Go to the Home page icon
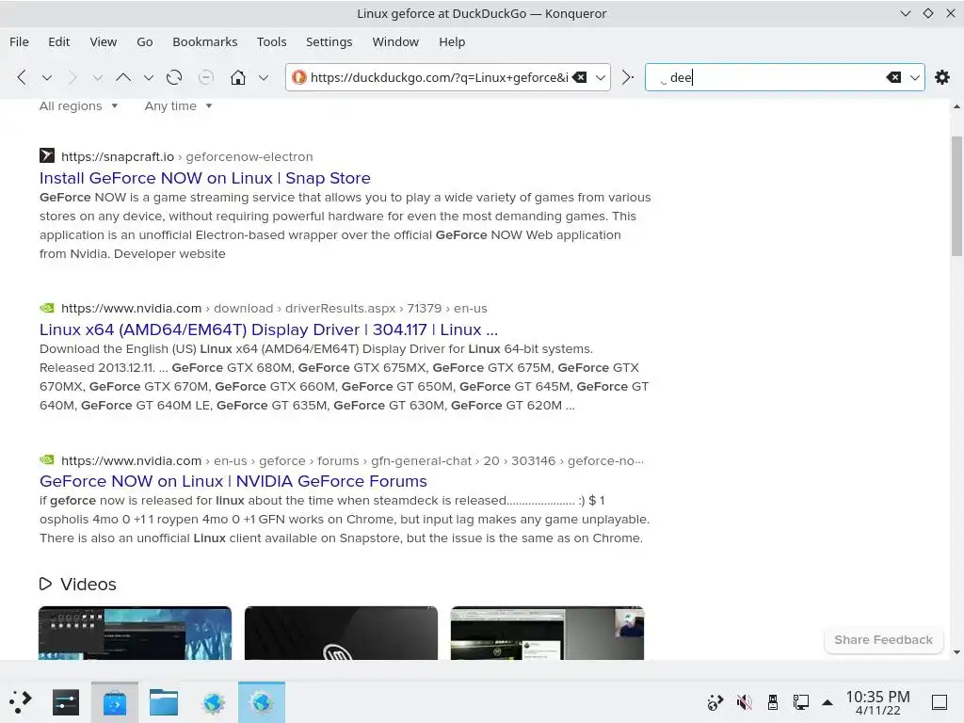This screenshot has height=723, width=964. tap(238, 77)
